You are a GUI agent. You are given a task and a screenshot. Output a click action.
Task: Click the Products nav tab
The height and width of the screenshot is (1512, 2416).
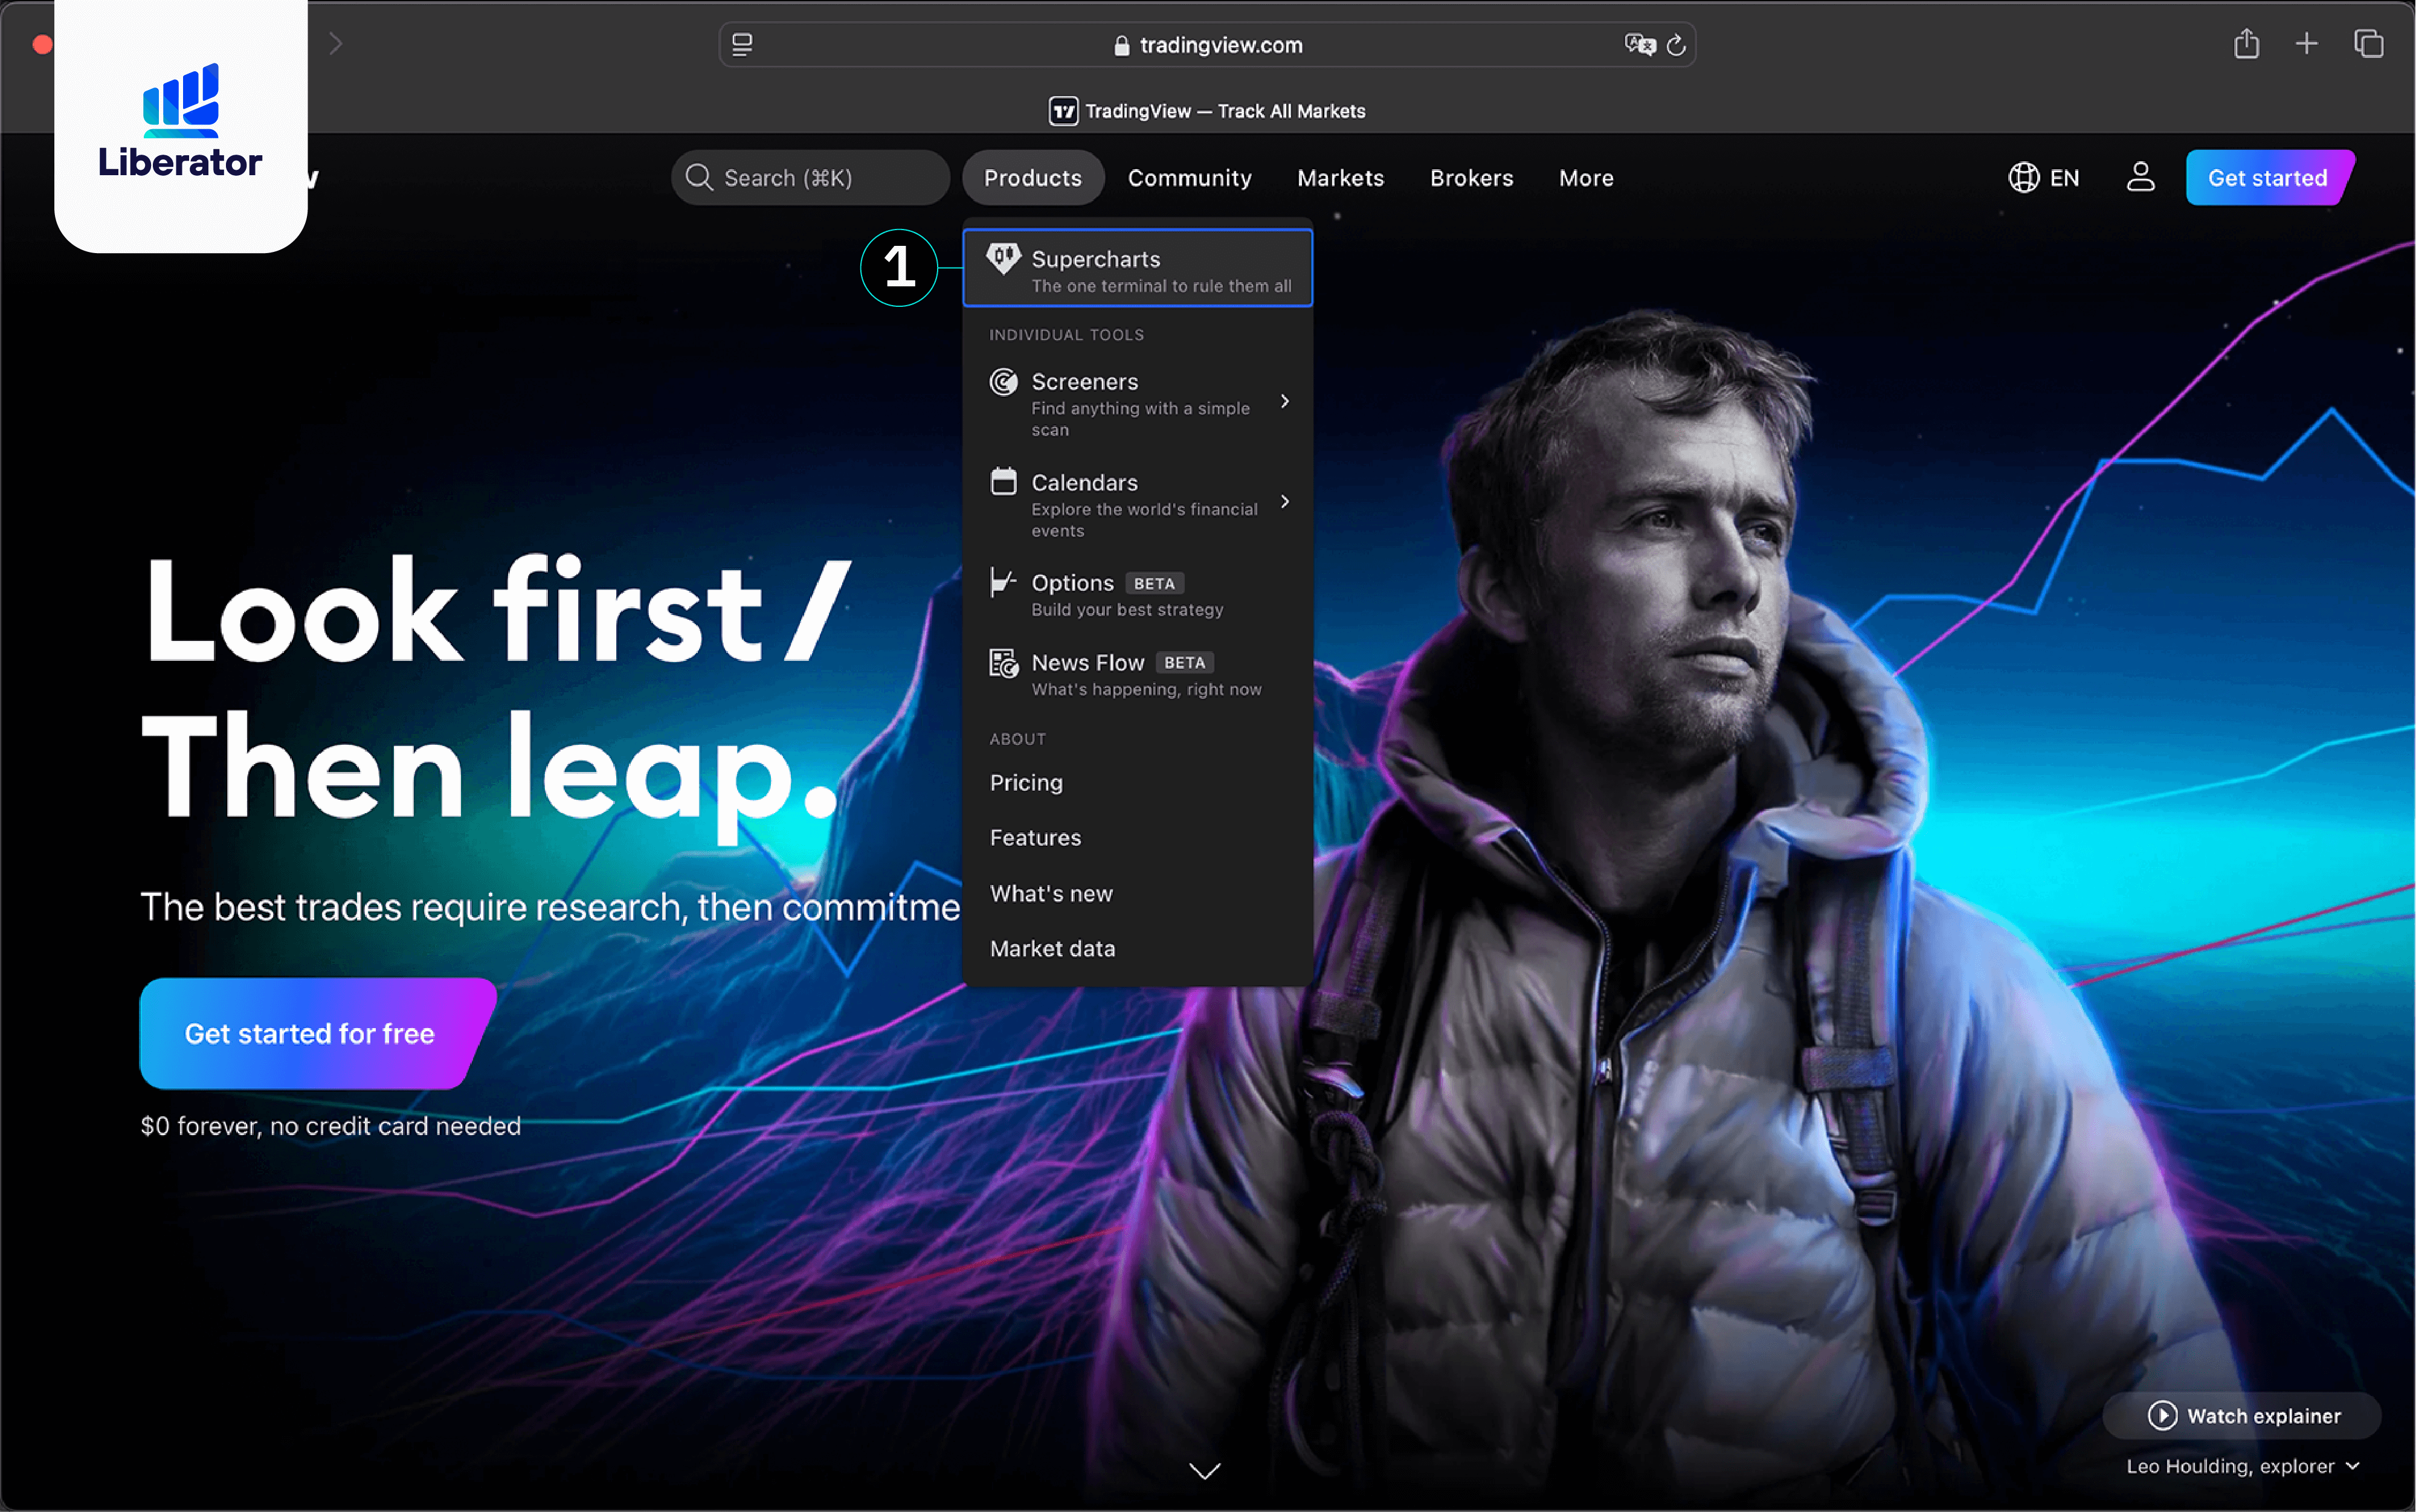(x=1033, y=178)
